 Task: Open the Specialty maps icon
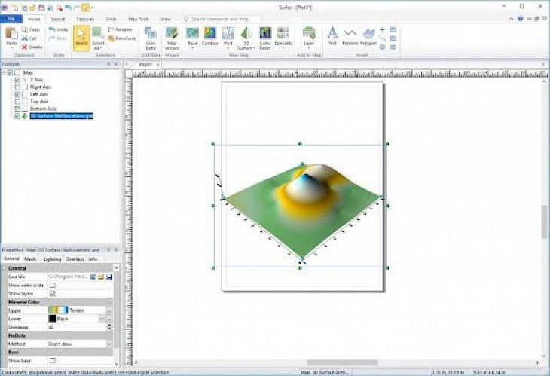point(283,33)
